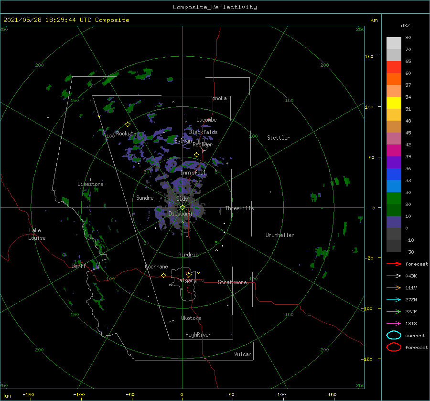Image resolution: width=430 pixels, height=401 pixels.
Task: Click the Strathmore label
Action: 232,282
